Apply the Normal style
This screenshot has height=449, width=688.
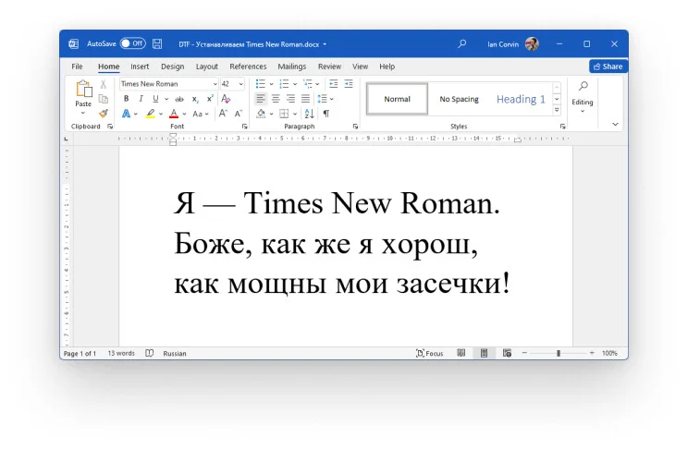[x=397, y=99]
